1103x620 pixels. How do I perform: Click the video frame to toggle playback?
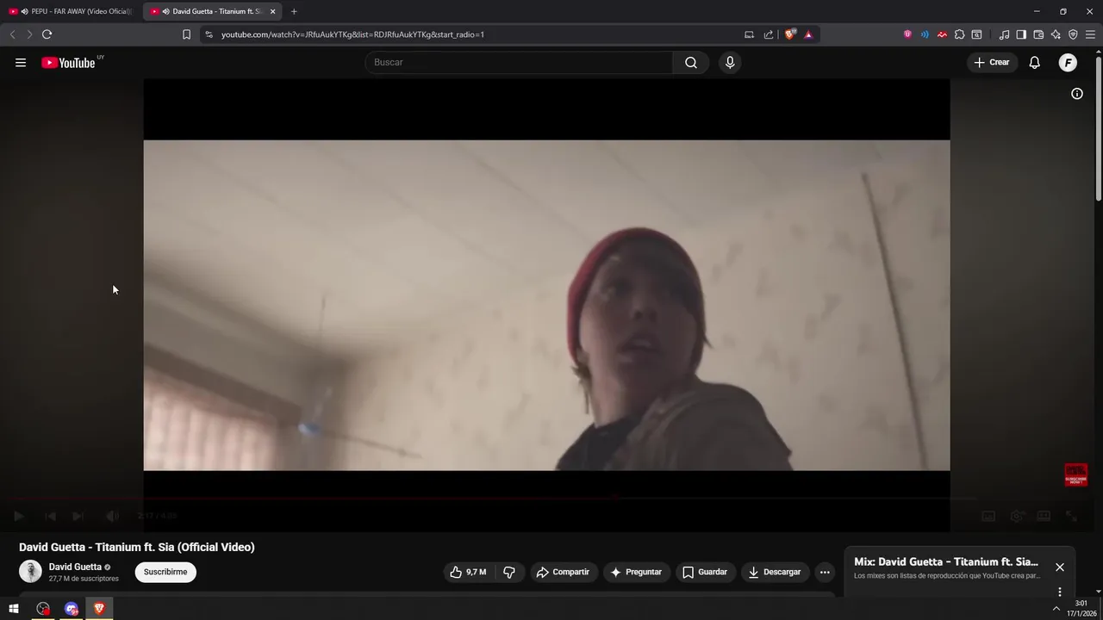pos(546,305)
